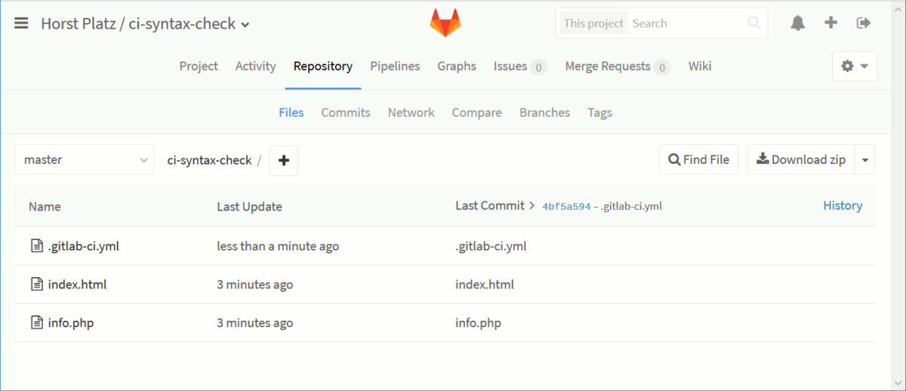Click the sign out arrow icon
Image resolution: width=906 pixels, height=391 pixels.
(864, 23)
